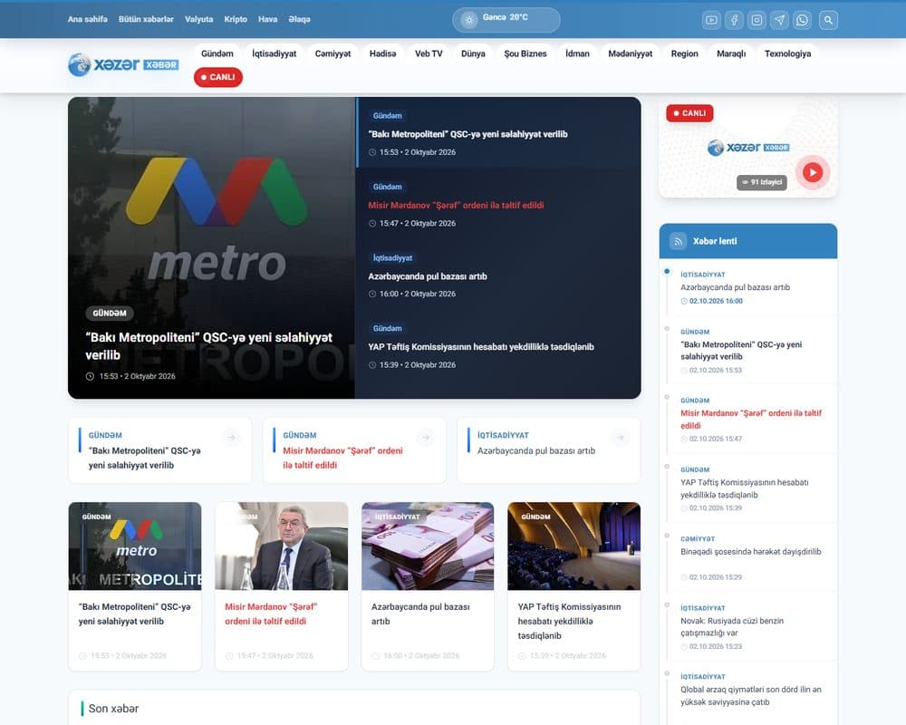Open the Kripto link

point(236,19)
